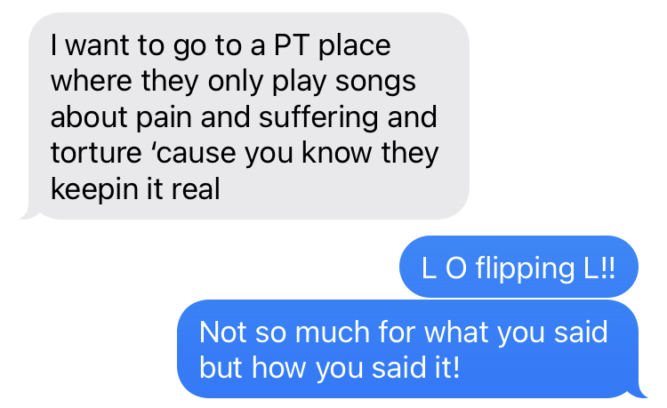This screenshot has height=408, width=667.
Task: Click the tail of the gray message bubble
Action: point(29,212)
